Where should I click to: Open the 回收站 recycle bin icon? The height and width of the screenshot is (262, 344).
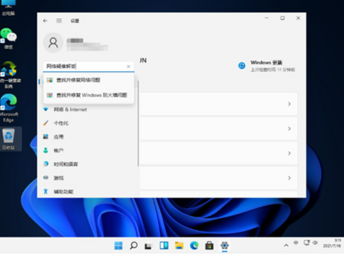pyautogui.click(x=8, y=136)
